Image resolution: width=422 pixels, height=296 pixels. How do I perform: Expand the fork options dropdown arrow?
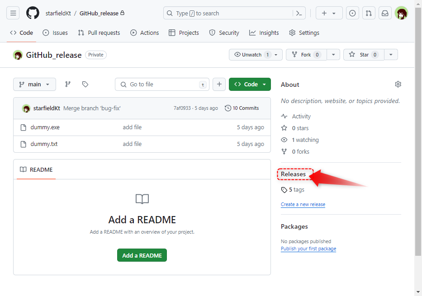[333, 55]
